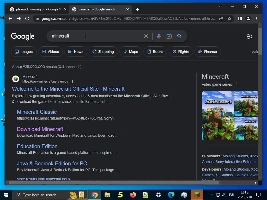Reload the Google search page
The height and width of the screenshot is (200, 267).
27,18
